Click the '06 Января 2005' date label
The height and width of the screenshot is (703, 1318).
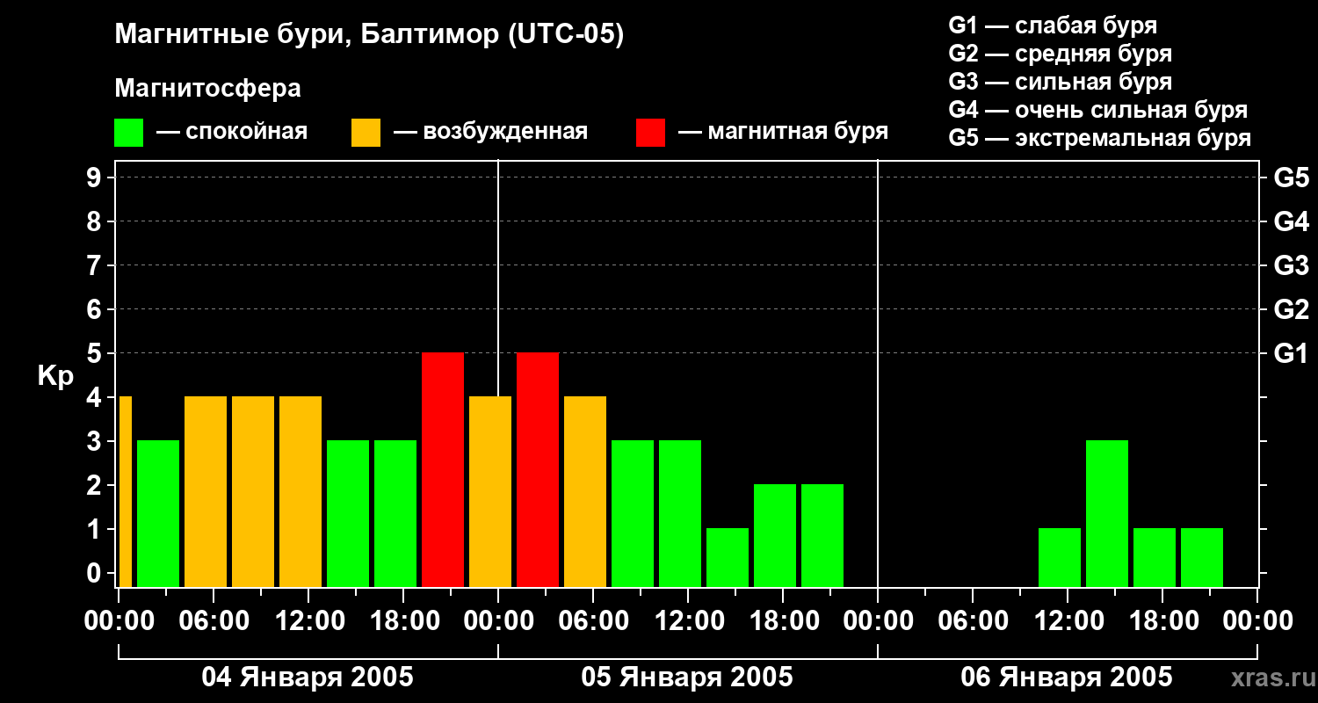pyautogui.click(x=1067, y=677)
